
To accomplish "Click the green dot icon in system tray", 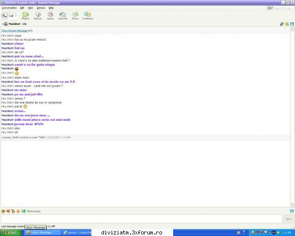I will pos(278,233).
